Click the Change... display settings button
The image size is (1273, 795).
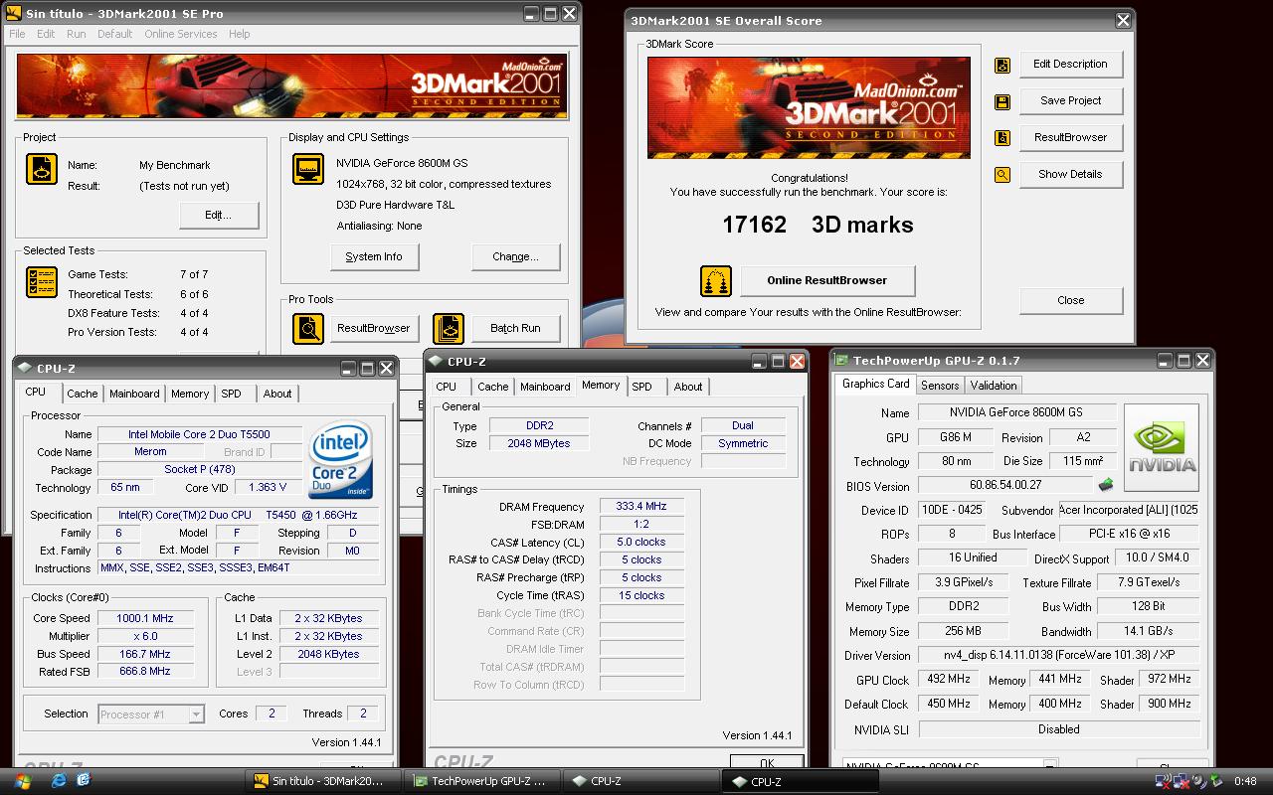click(515, 256)
